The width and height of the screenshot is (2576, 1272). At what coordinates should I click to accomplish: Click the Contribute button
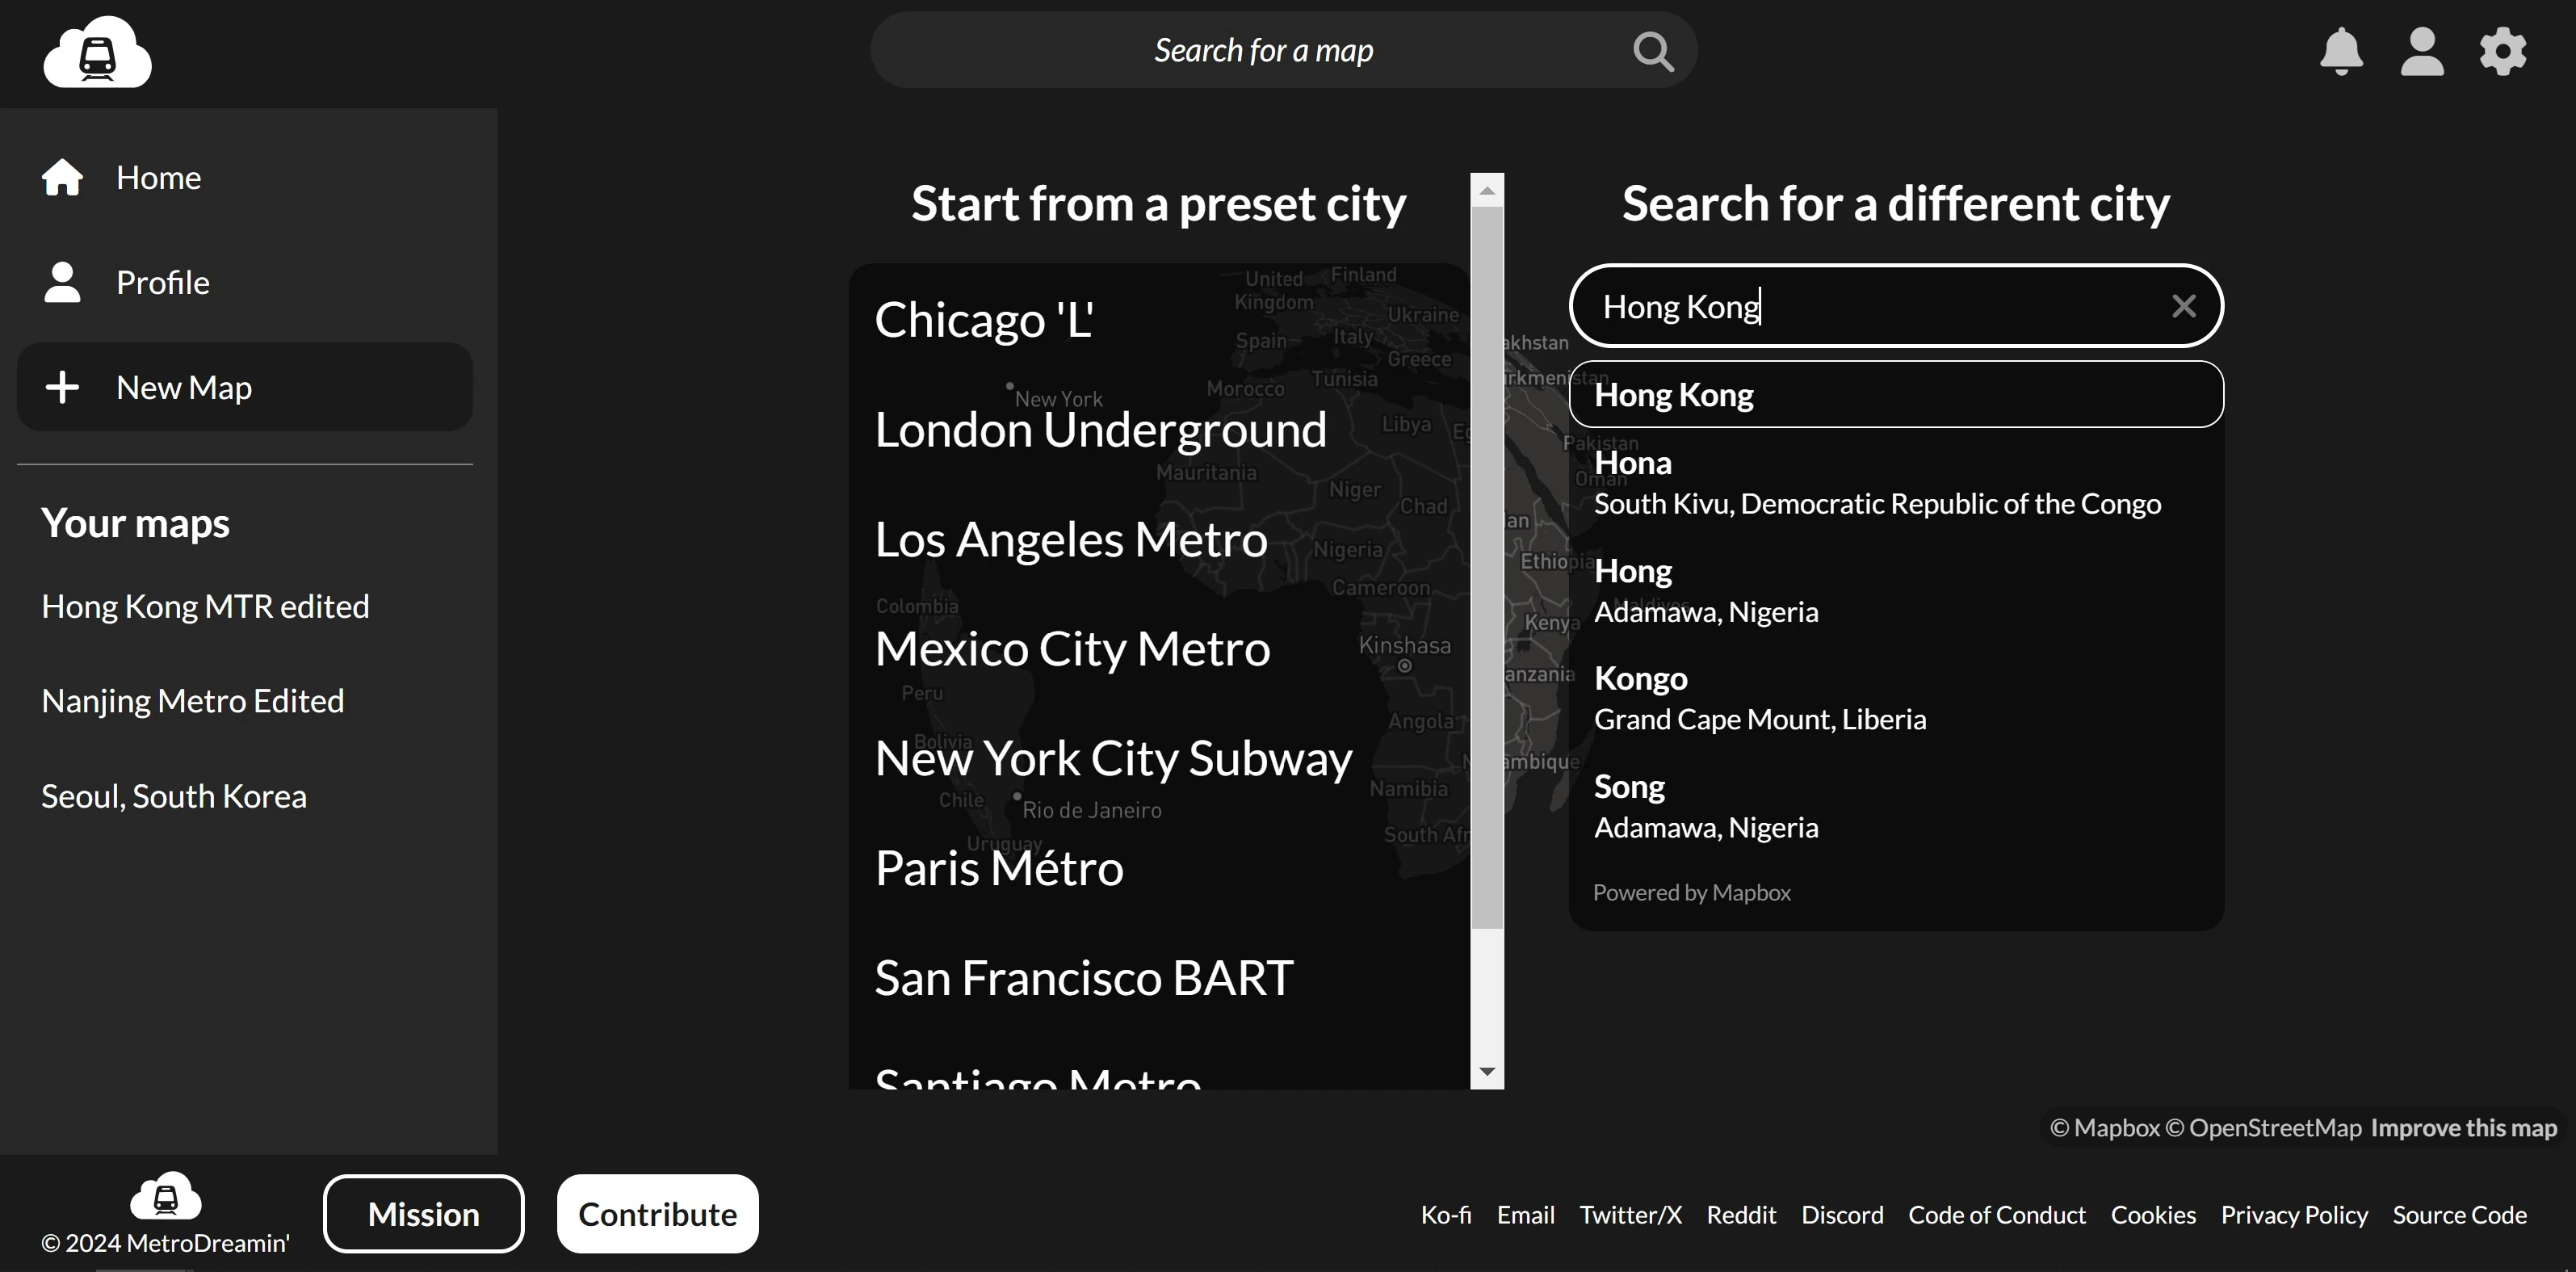[657, 1213]
